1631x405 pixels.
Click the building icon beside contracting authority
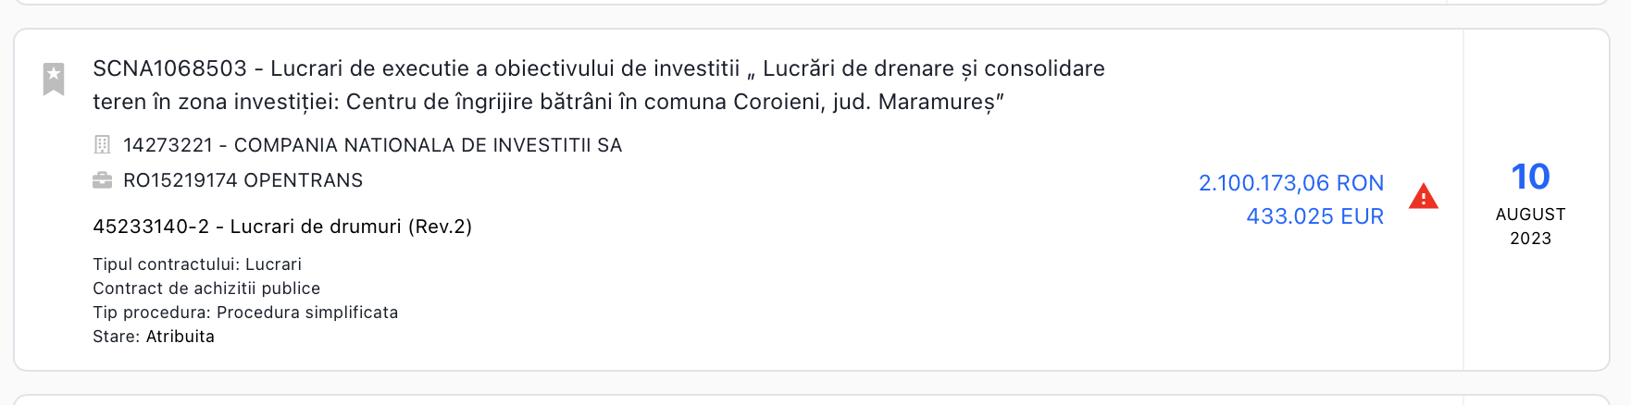point(103,145)
